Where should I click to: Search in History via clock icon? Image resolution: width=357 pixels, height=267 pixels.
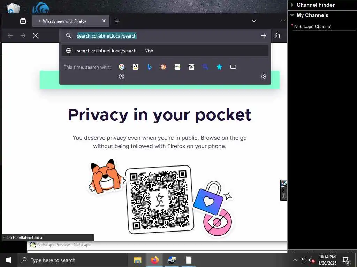coord(122,76)
